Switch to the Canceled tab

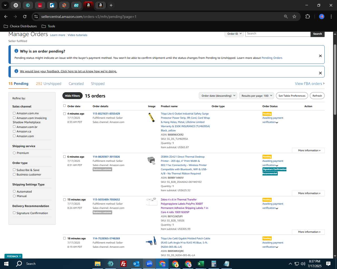(x=76, y=84)
